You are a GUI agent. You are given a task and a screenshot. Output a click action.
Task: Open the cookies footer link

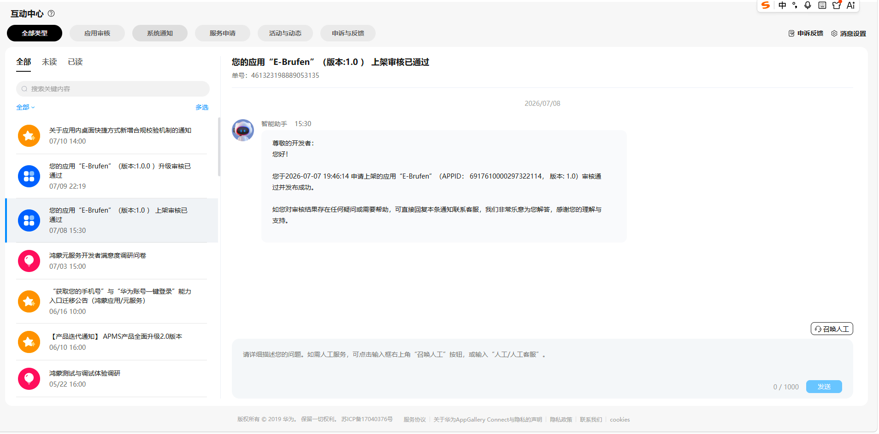620,419
